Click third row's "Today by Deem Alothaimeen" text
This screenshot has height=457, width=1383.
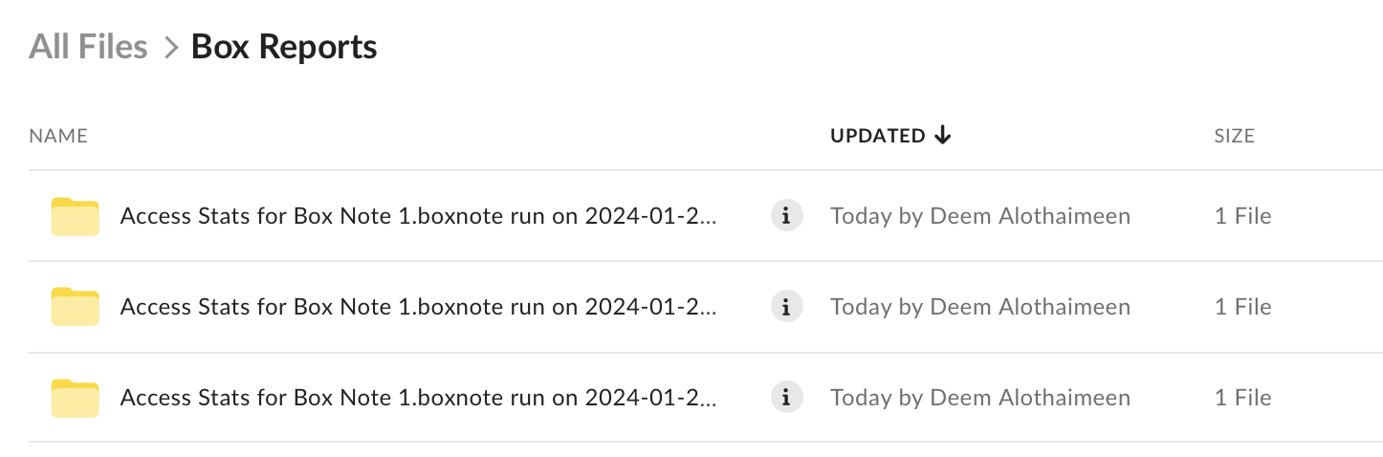(x=980, y=398)
